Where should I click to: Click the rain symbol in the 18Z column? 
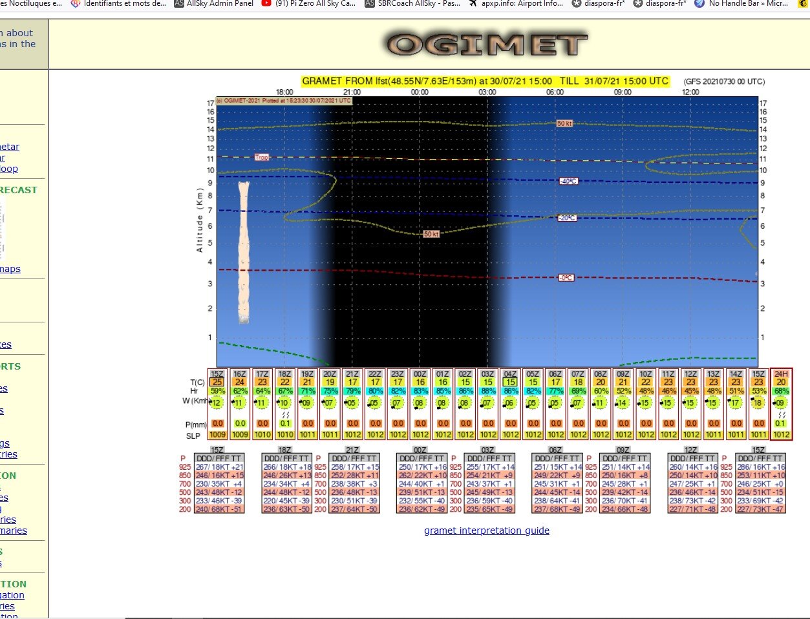tap(284, 414)
